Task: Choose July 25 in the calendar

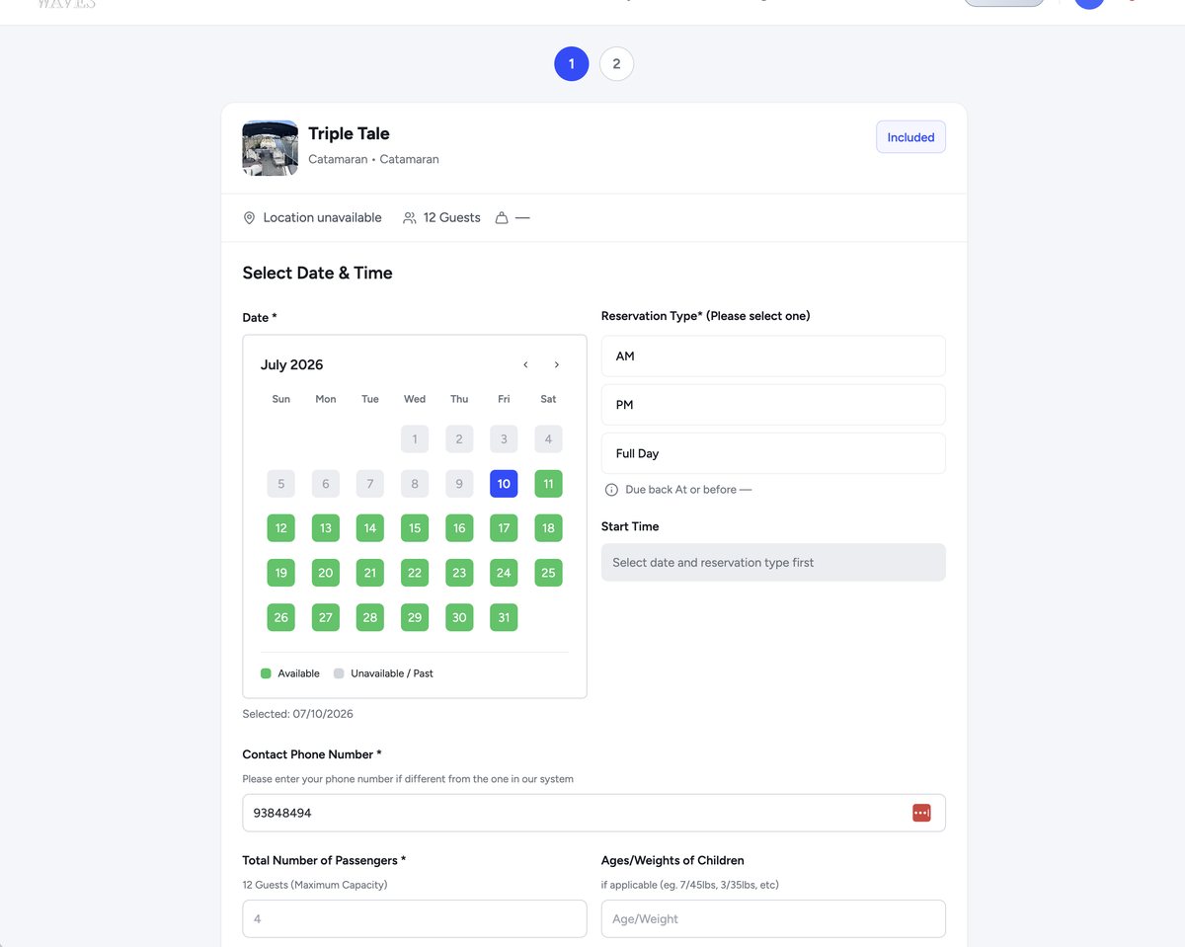Action: point(548,573)
